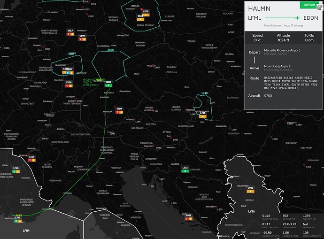
Task: Click the EDLP airport marker
Action: click(x=70, y=32)
